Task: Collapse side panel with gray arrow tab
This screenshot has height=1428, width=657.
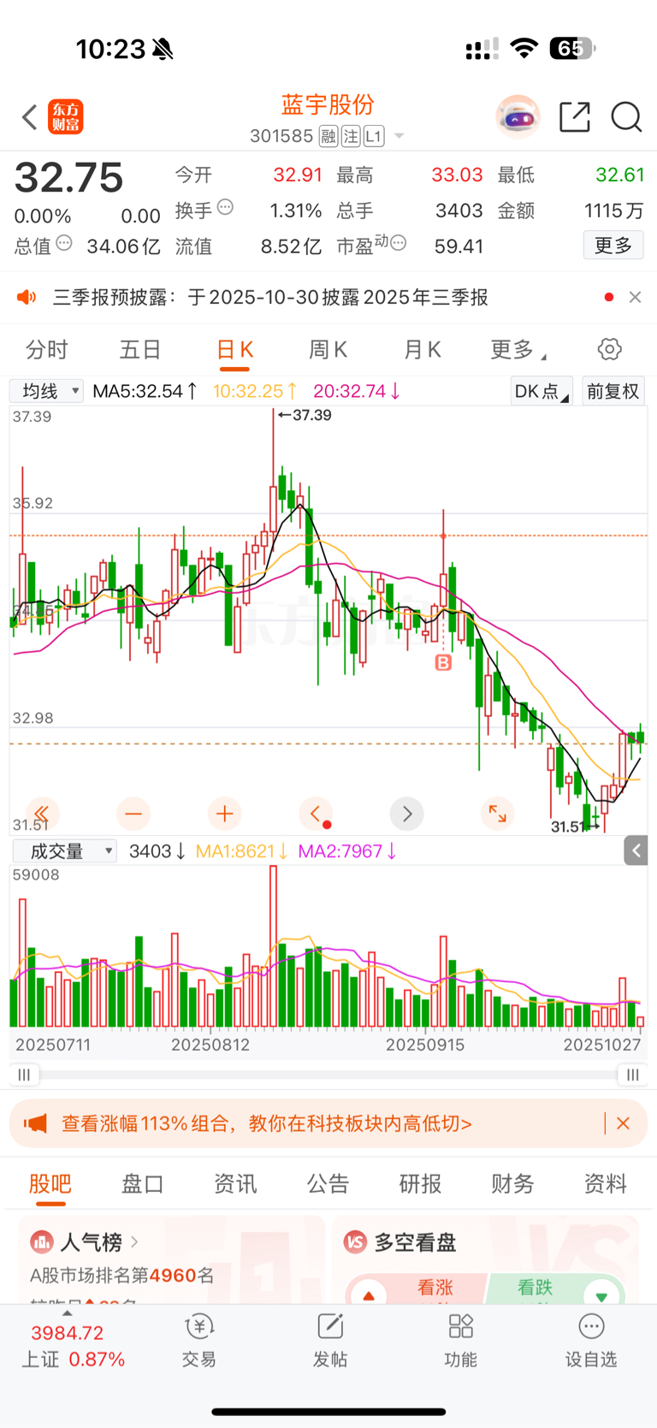Action: click(636, 850)
